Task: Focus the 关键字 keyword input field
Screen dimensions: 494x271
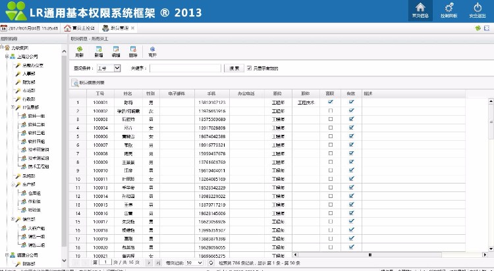Action: [185, 68]
